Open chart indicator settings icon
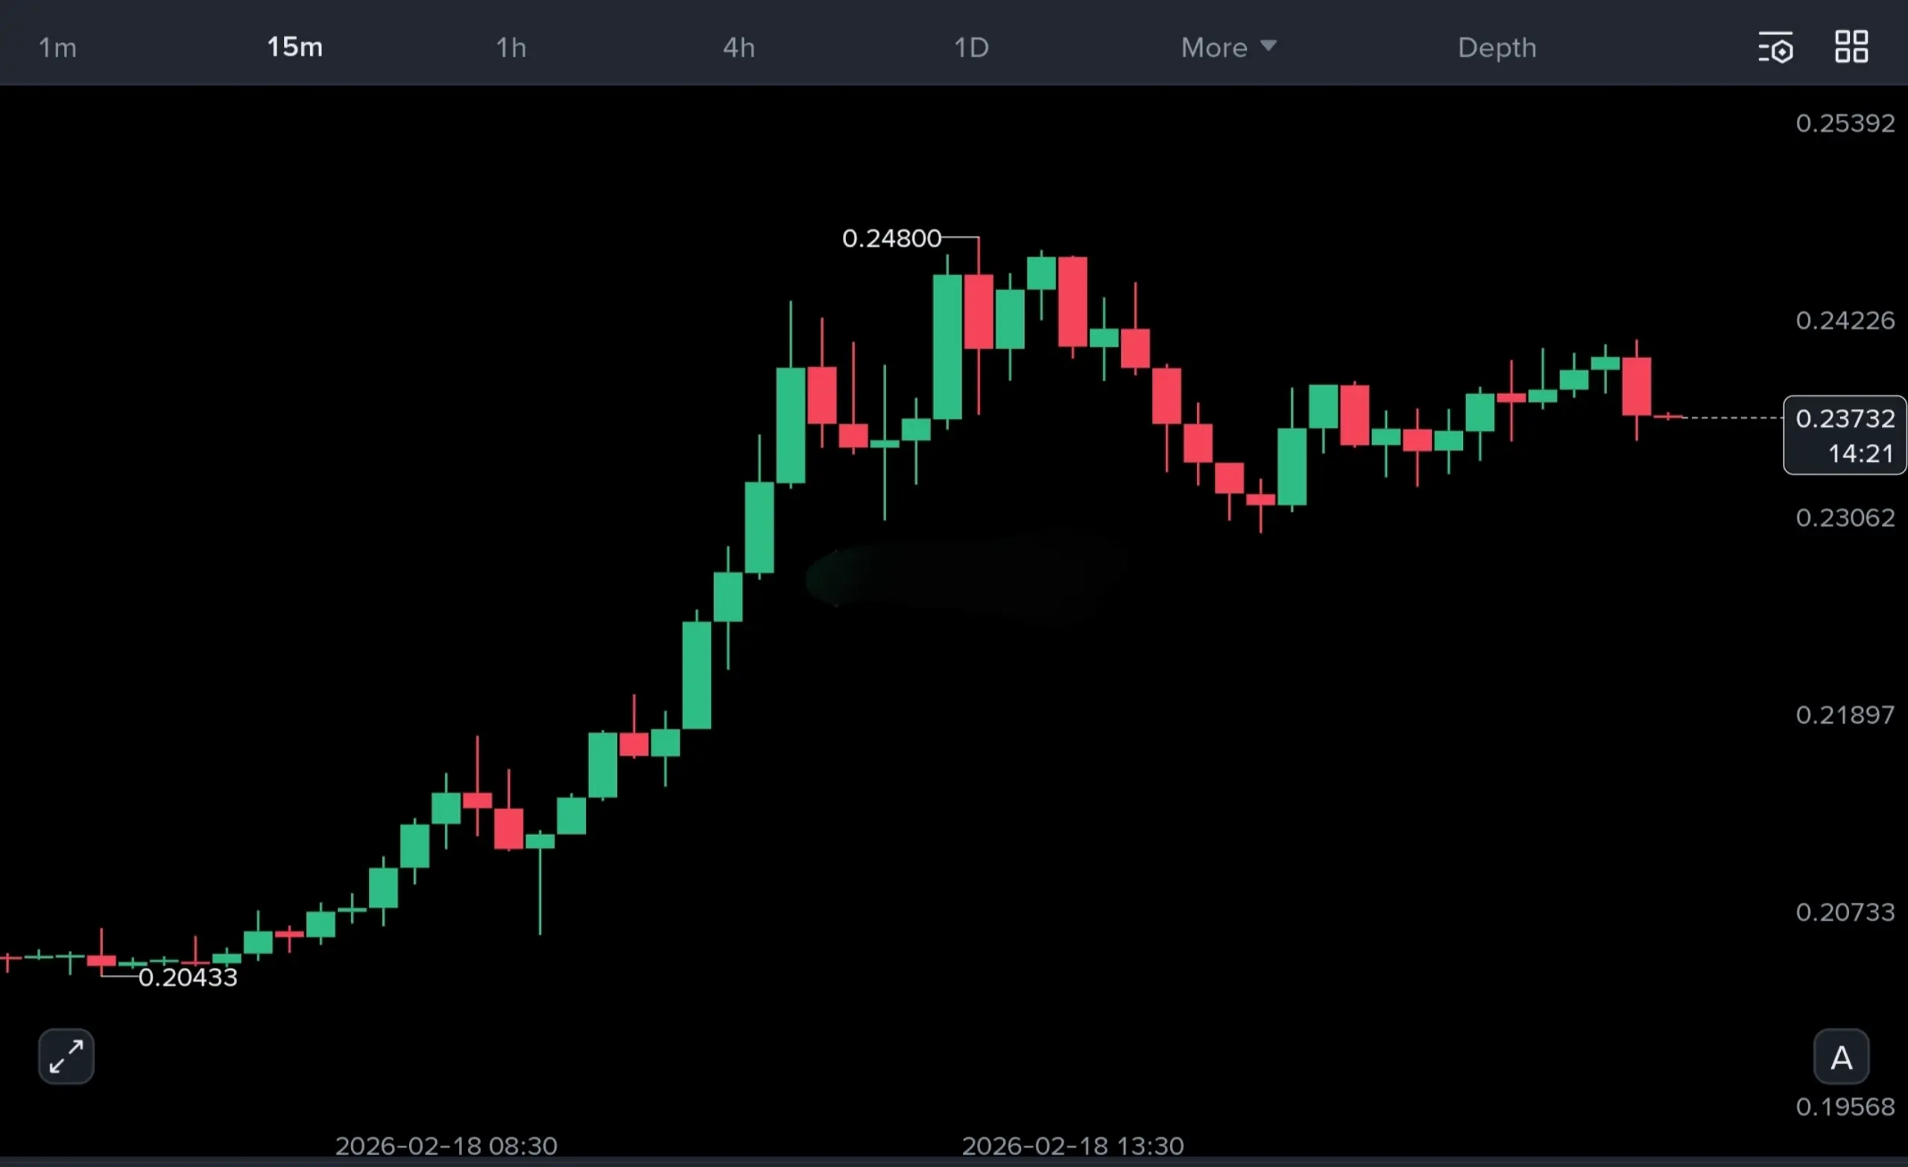This screenshot has width=1908, height=1167. [1775, 48]
